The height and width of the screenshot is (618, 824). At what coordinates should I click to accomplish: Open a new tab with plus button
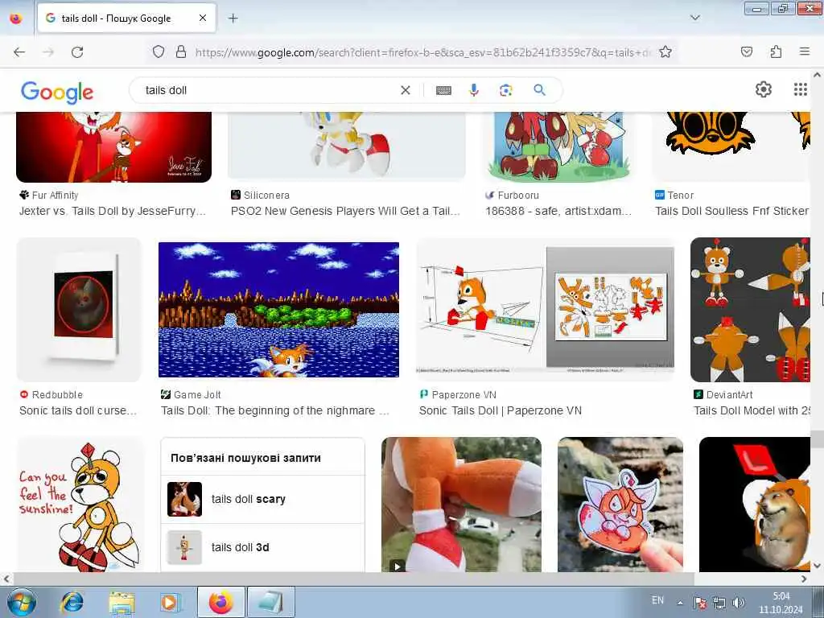pos(233,19)
